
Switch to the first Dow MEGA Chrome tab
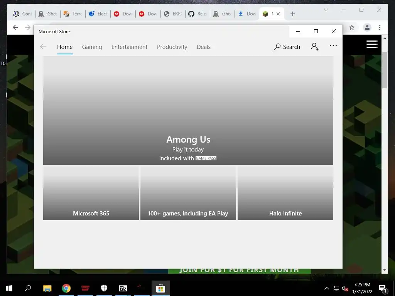(x=123, y=14)
